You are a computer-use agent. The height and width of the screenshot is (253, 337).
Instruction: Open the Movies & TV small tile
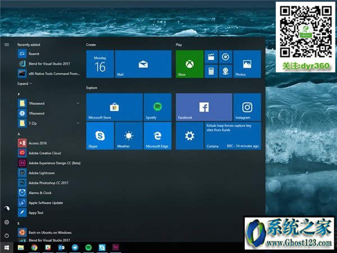[211, 57]
